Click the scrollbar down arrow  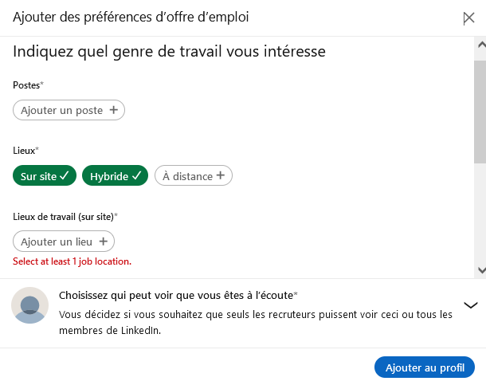click(480, 270)
